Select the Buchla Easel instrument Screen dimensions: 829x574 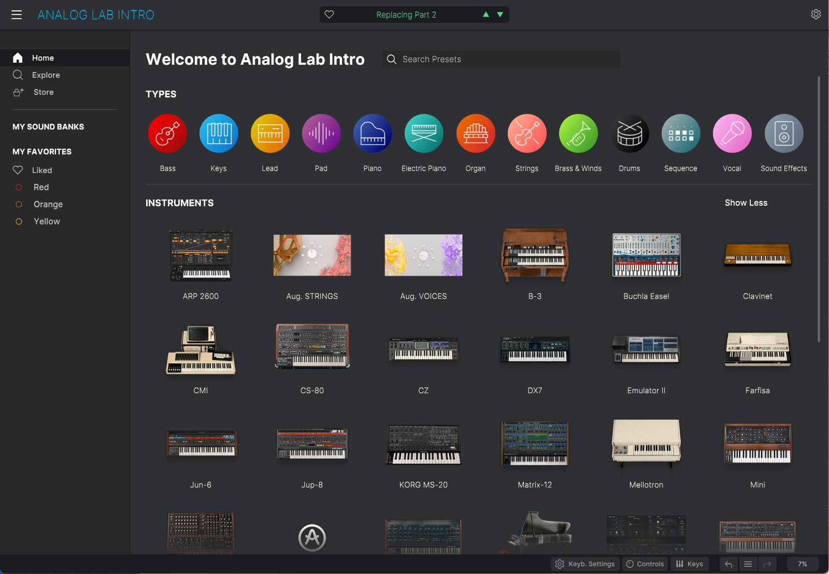point(646,255)
